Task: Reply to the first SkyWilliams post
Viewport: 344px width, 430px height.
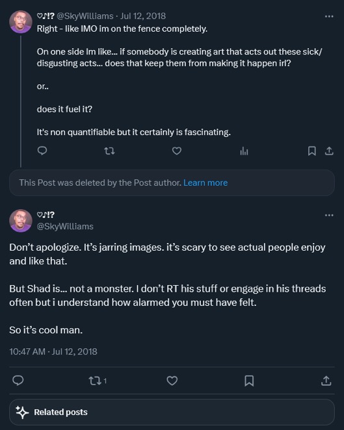Action: pos(42,151)
